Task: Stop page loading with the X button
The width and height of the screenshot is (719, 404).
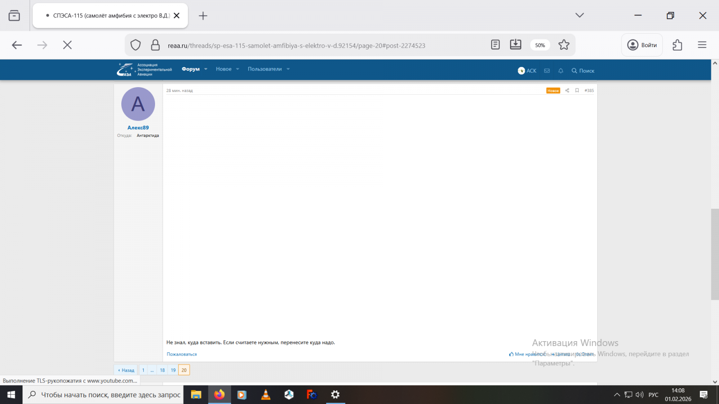Action: point(67,45)
